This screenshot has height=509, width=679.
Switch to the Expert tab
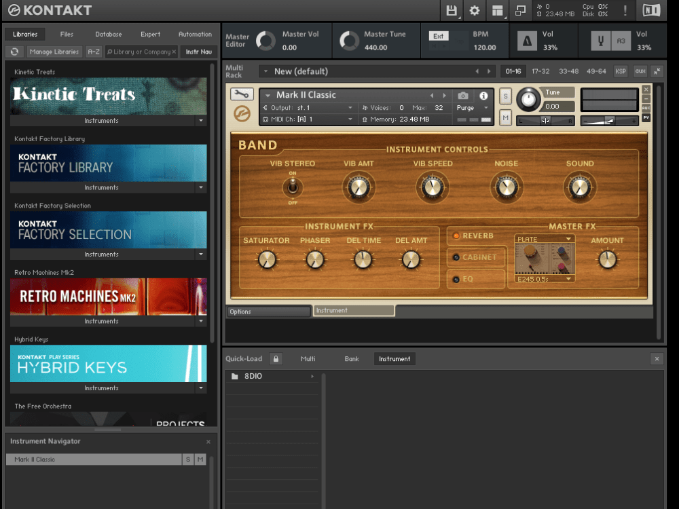coord(150,34)
